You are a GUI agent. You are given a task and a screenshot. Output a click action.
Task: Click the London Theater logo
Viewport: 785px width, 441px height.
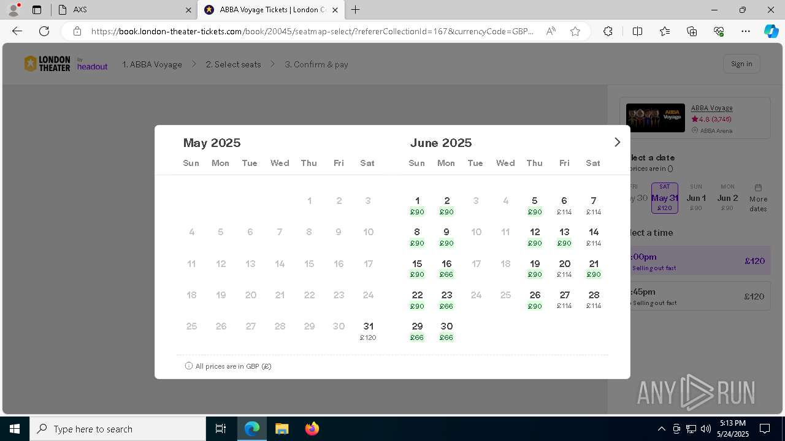(47, 64)
